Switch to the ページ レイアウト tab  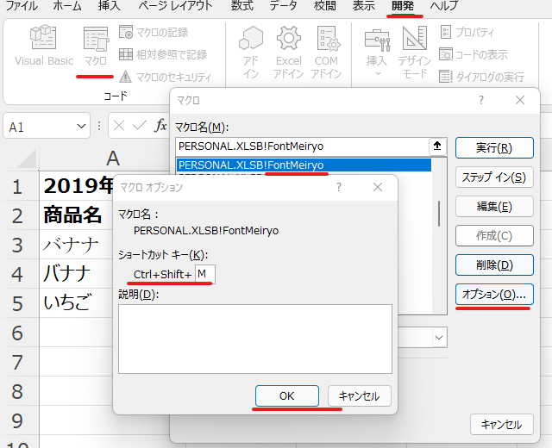pos(175,6)
